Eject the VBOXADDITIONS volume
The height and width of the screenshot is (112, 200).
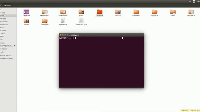15,46
